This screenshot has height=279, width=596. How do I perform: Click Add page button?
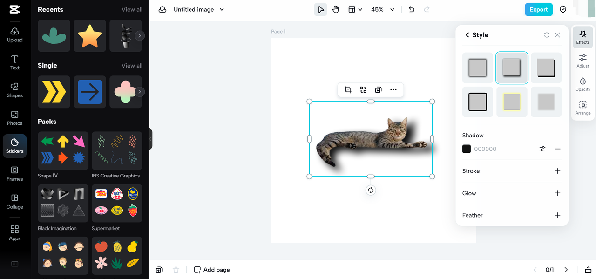tap(212, 270)
